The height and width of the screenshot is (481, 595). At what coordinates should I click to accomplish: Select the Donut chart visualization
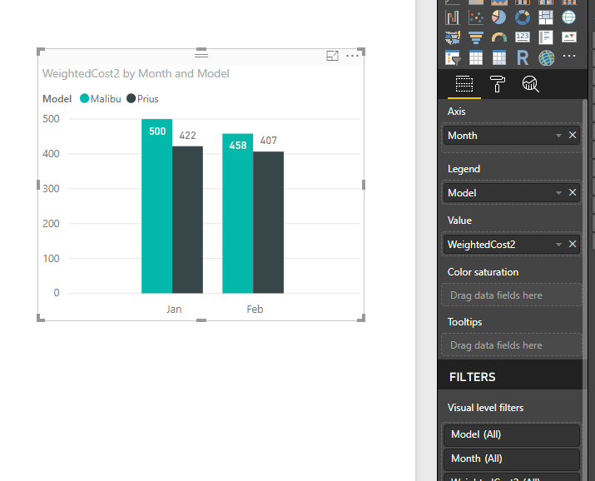click(523, 17)
